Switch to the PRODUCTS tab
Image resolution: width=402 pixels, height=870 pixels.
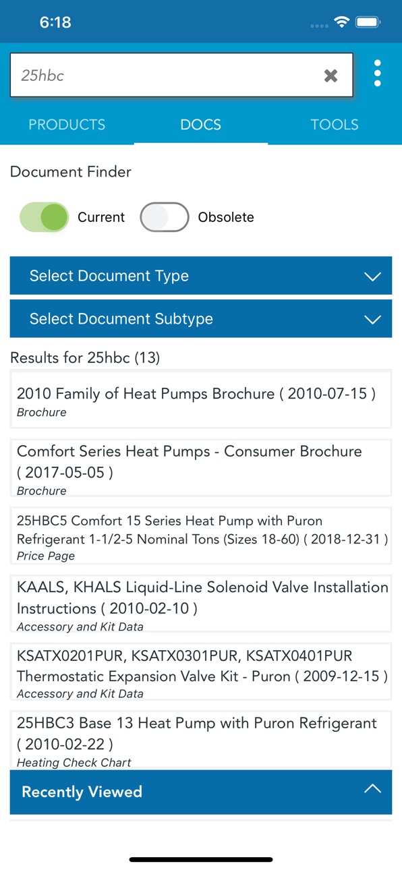click(x=67, y=125)
